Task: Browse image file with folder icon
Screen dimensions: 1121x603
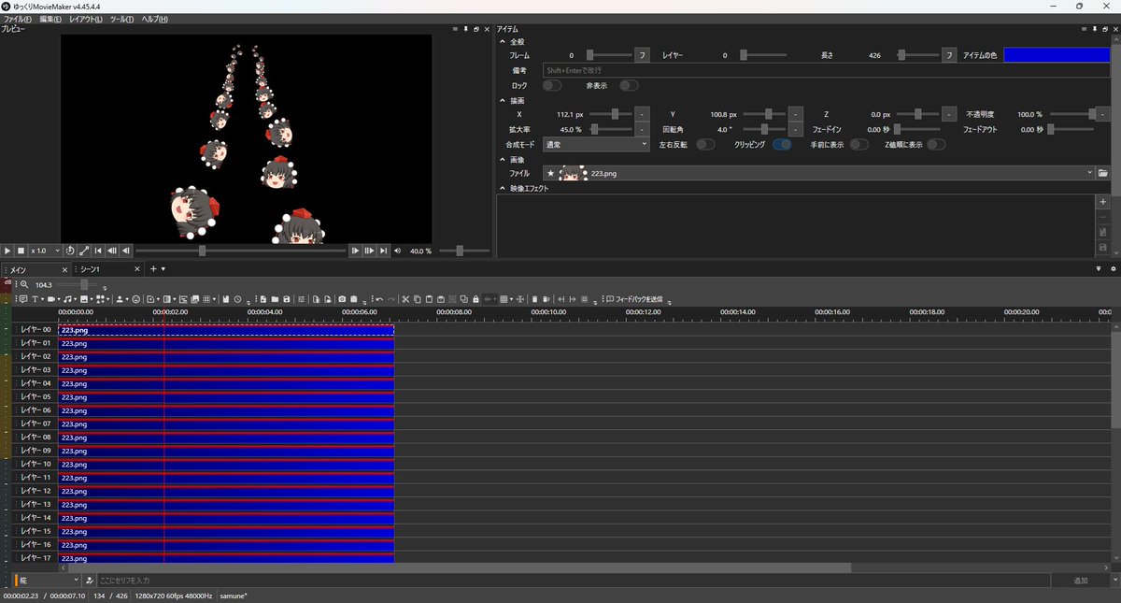Action: pyautogui.click(x=1103, y=173)
